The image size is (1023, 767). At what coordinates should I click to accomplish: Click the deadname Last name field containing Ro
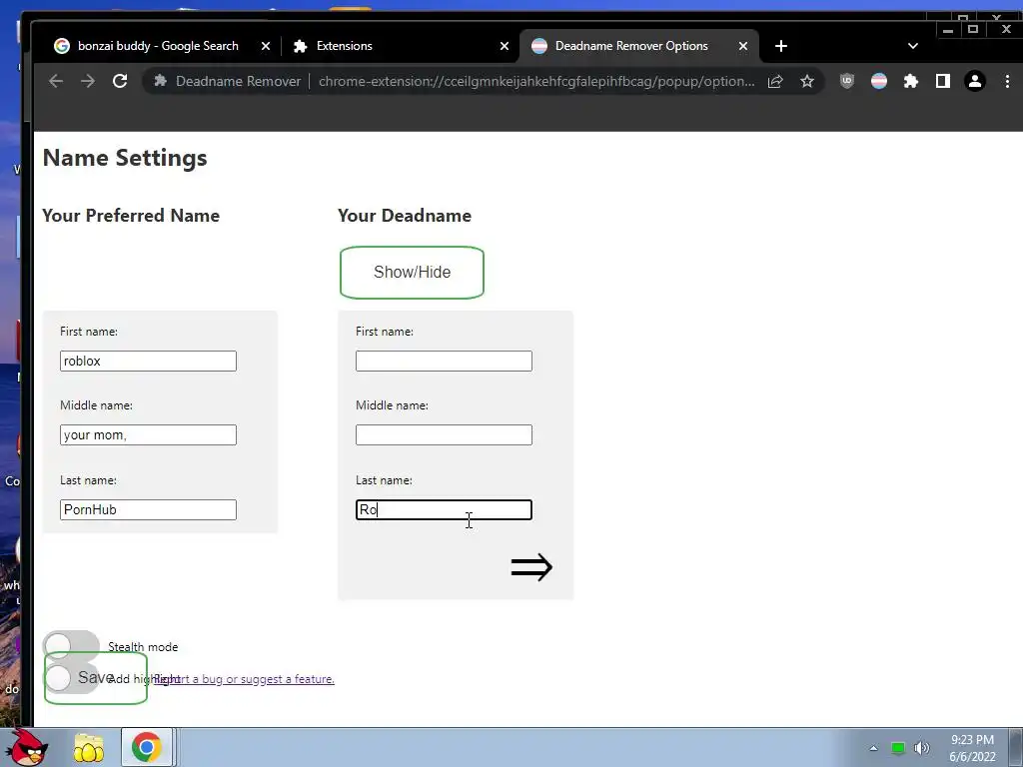click(x=444, y=509)
